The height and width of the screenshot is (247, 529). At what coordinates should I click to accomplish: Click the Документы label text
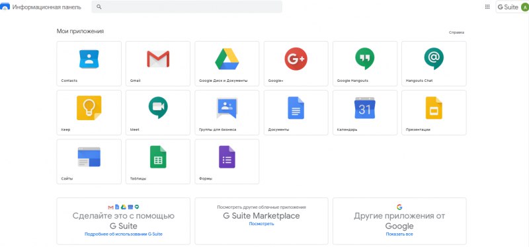[x=278, y=129]
